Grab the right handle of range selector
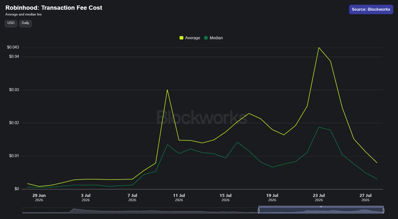This screenshot has width=398, height=219. tap(383, 210)
